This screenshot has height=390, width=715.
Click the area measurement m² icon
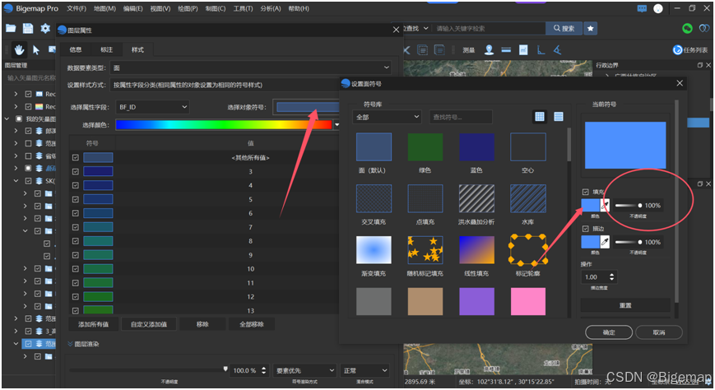coord(523,49)
